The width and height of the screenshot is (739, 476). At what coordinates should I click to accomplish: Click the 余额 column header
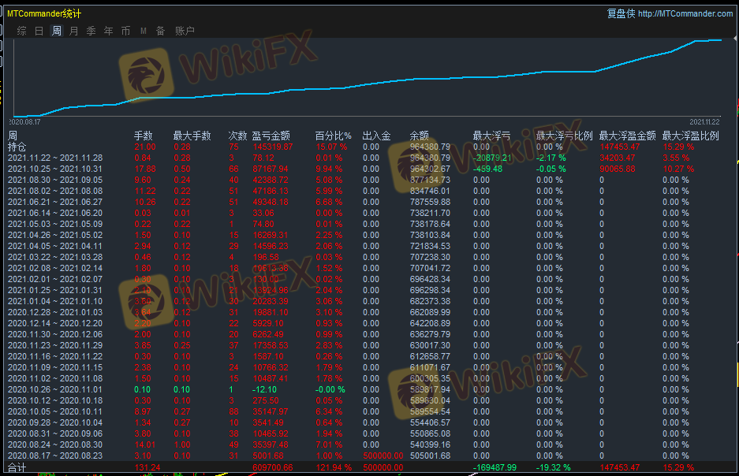point(420,136)
